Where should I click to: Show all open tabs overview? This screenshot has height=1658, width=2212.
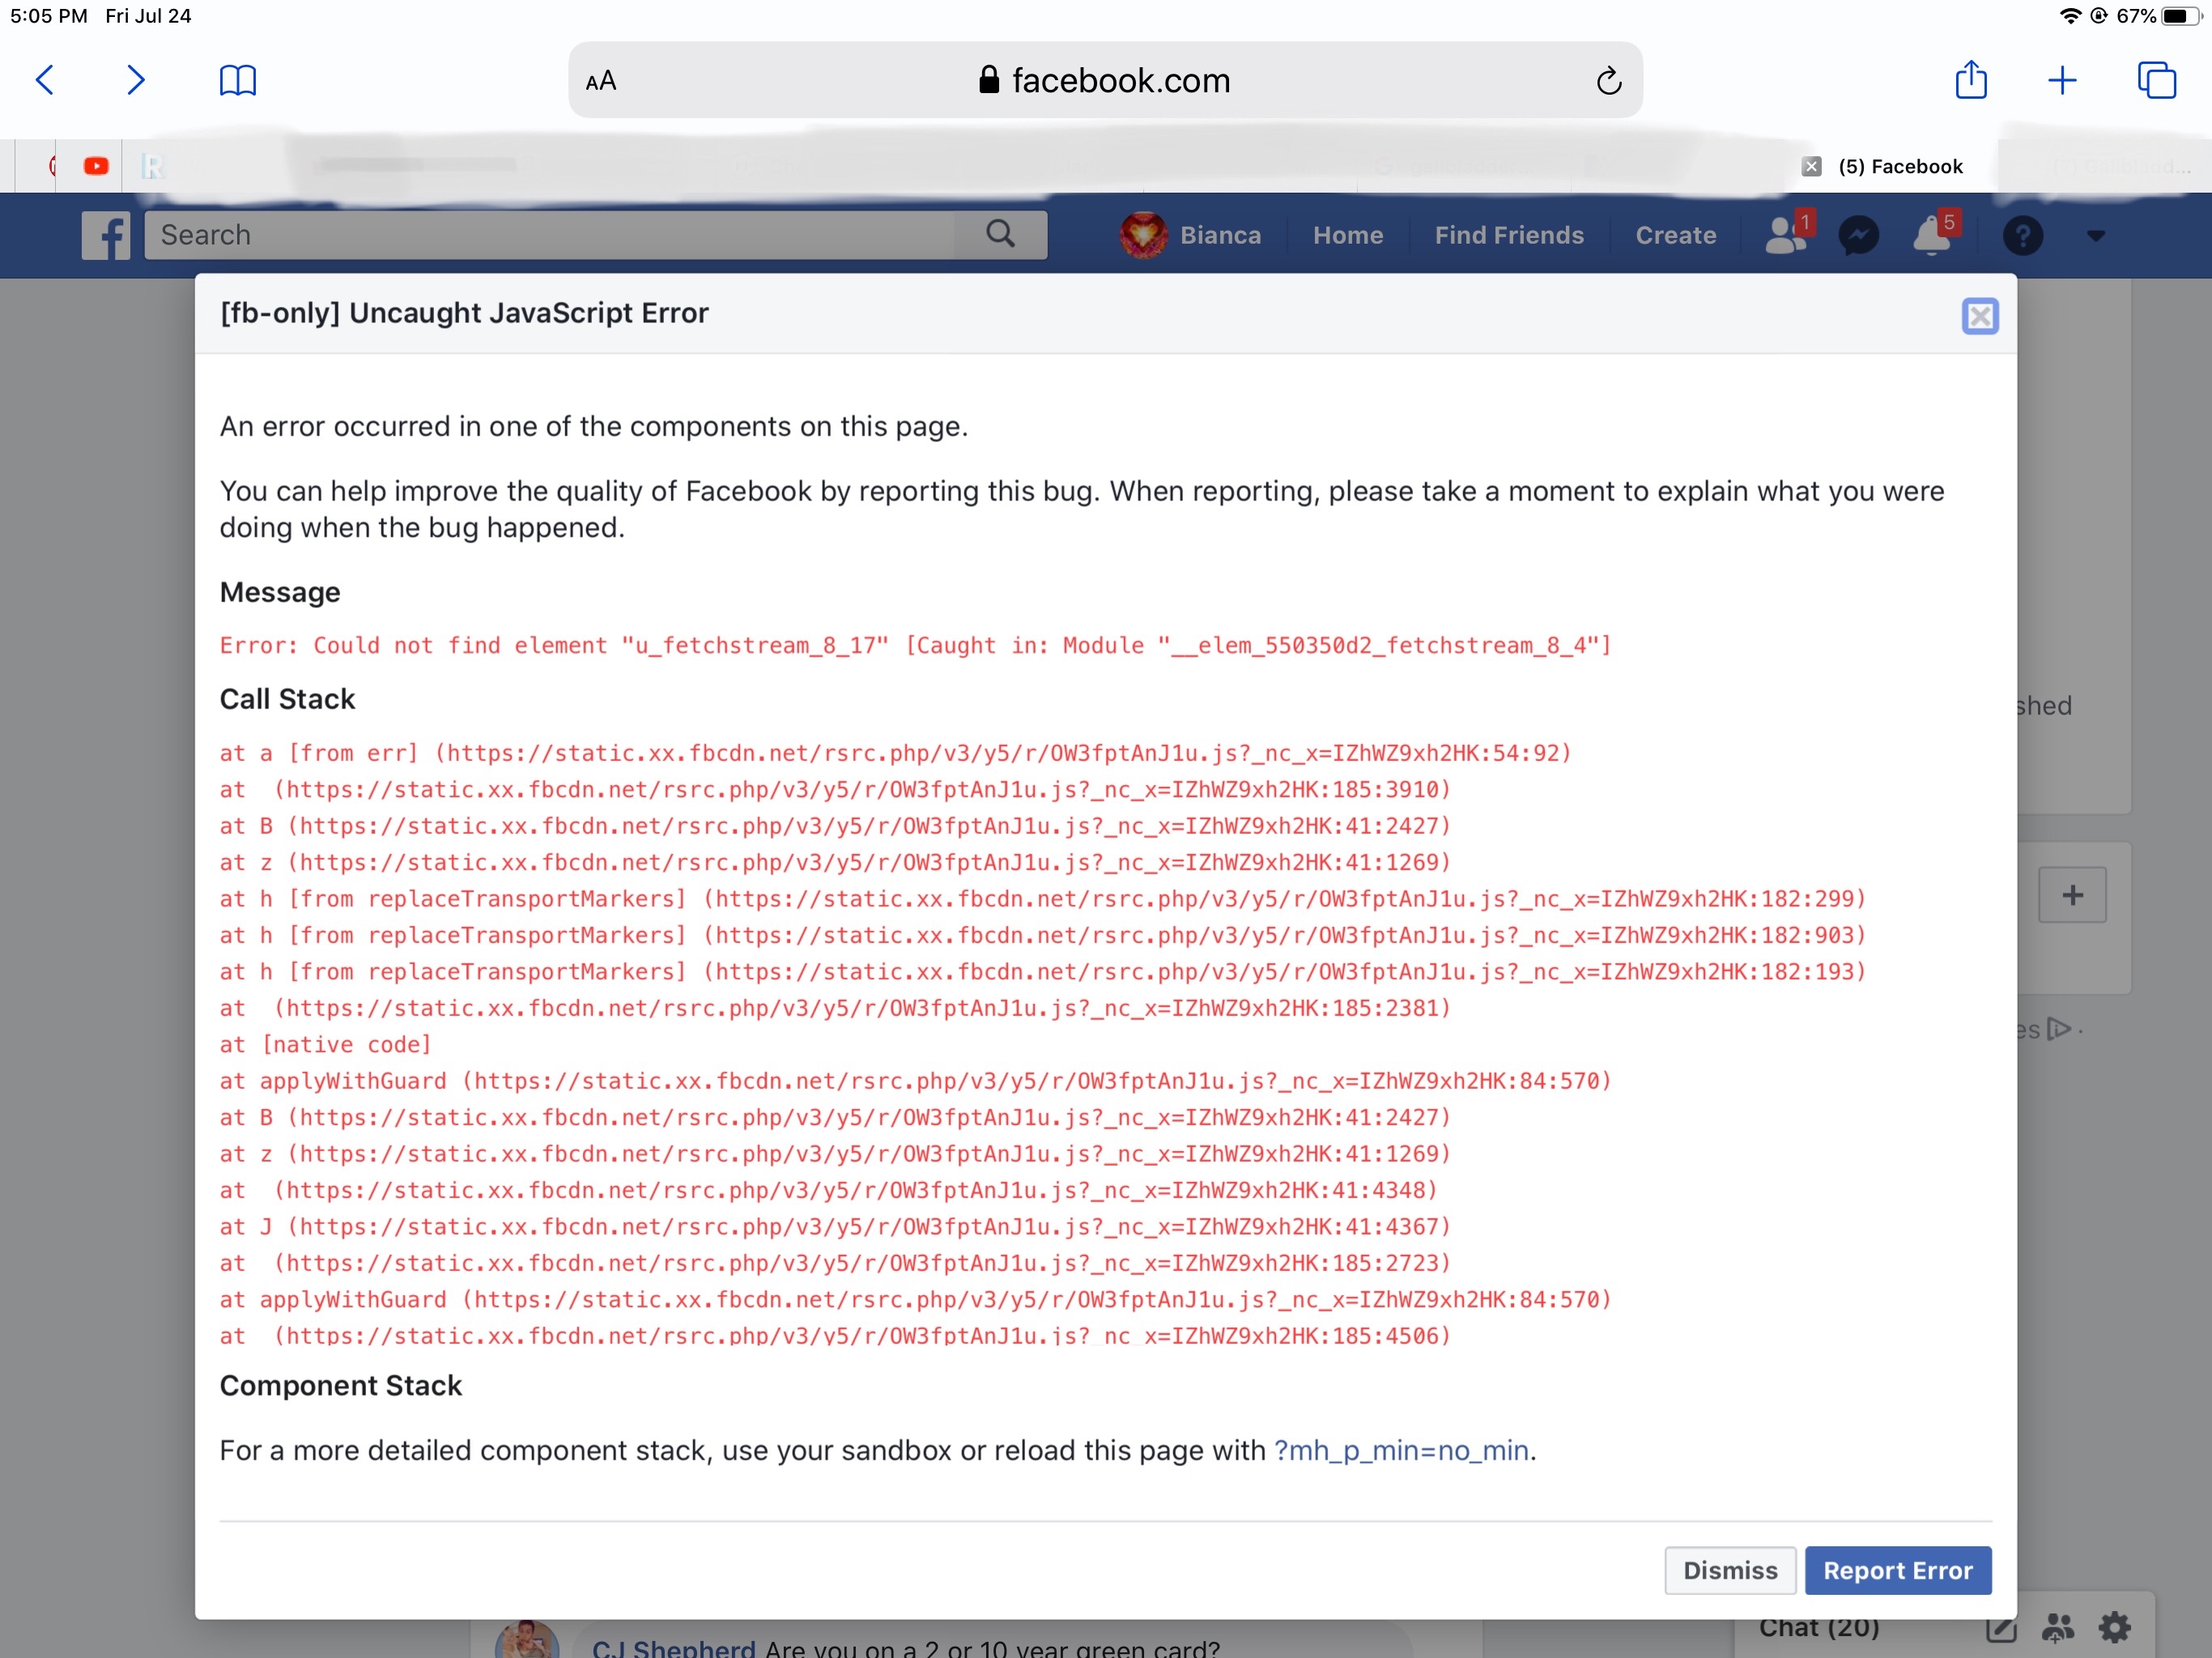coord(2156,80)
